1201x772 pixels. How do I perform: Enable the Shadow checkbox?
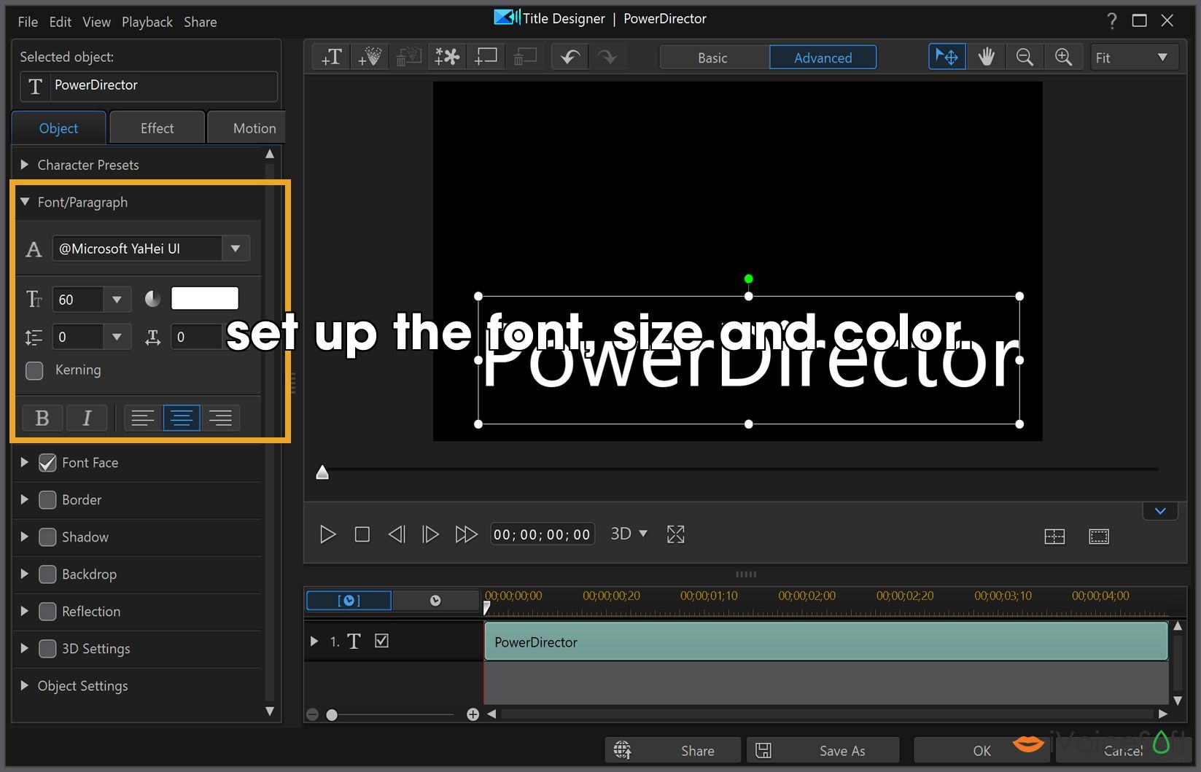point(47,537)
